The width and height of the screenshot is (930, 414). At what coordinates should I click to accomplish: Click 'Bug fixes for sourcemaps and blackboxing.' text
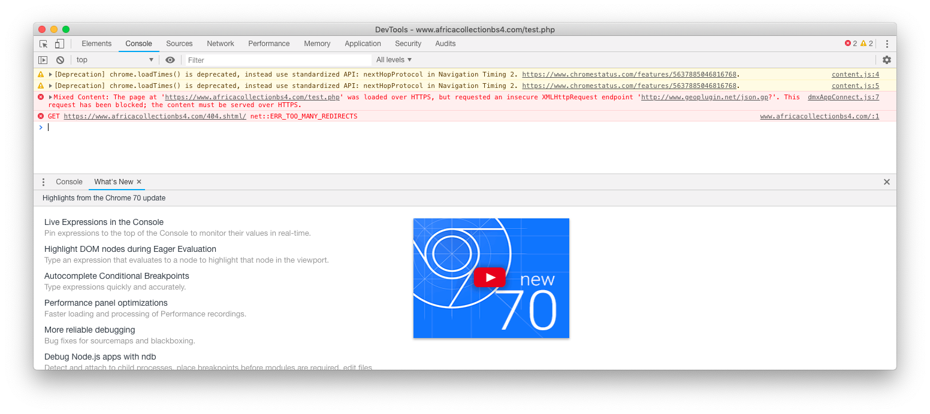pos(120,341)
